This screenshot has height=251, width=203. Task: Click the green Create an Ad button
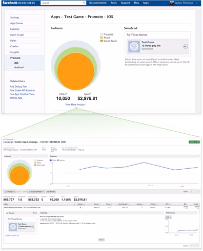(194, 142)
